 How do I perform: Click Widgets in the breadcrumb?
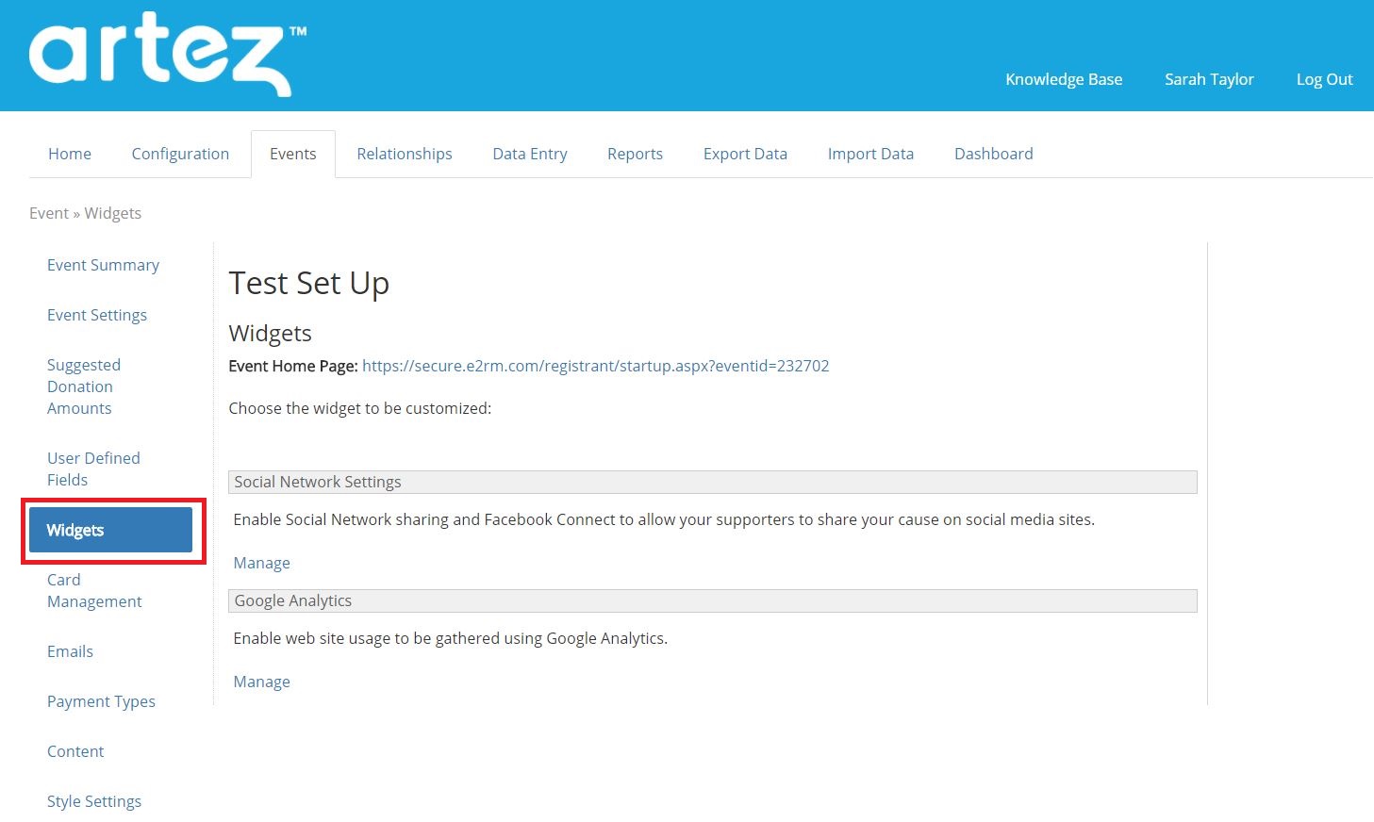click(x=113, y=213)
